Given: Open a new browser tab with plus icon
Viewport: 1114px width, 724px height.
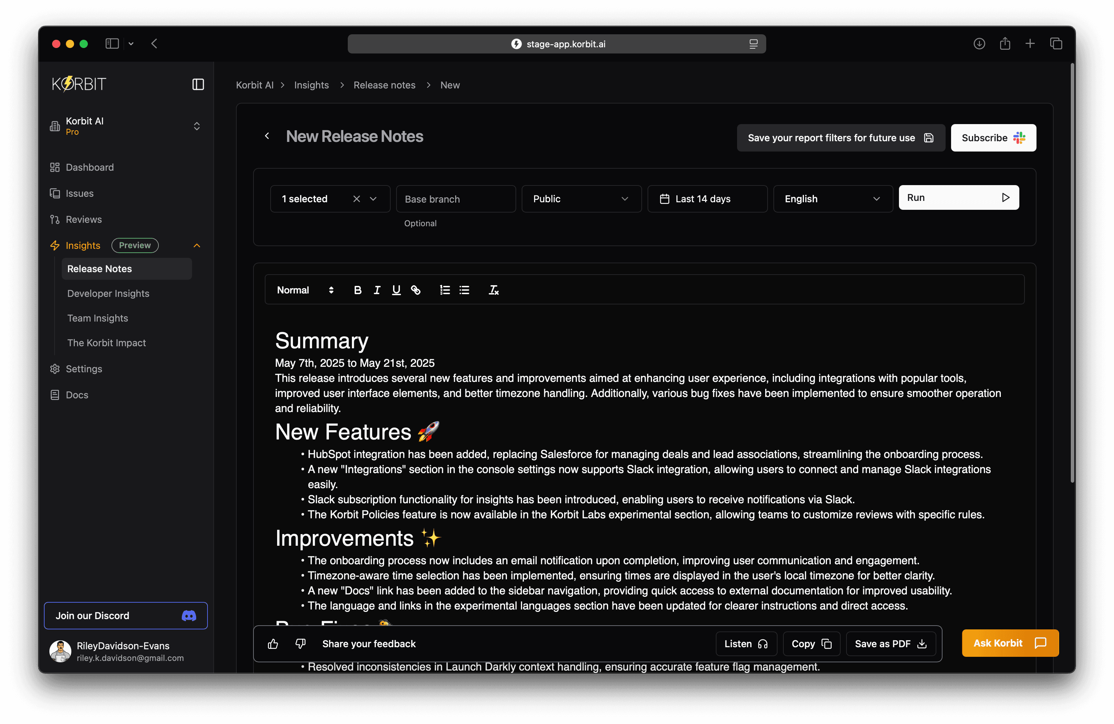Looking at the screenshot, I should [1030, 44].
